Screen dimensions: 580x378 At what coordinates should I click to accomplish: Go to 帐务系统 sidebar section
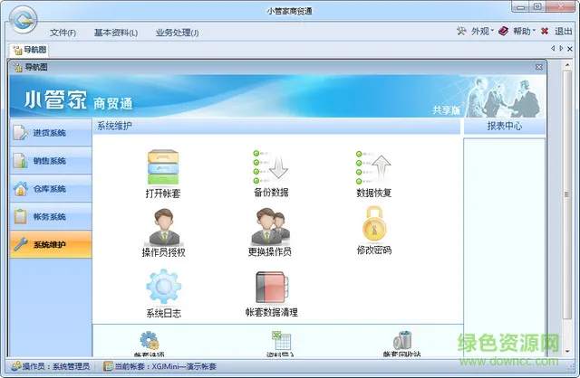(51, 217)
